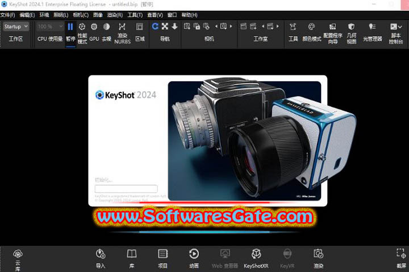Expand the Startup workspace dropdown
Image resolution: width=409 pixels, height=272 pixels.
click(16, 27)
